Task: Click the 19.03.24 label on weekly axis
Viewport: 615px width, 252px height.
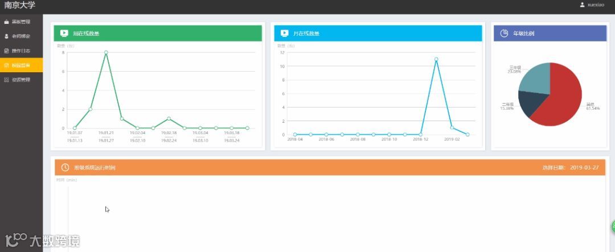Action: tap(231, 141)
